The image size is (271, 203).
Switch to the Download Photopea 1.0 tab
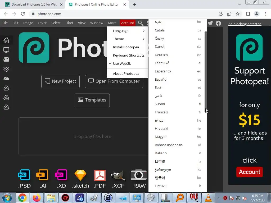pos(34,4)
